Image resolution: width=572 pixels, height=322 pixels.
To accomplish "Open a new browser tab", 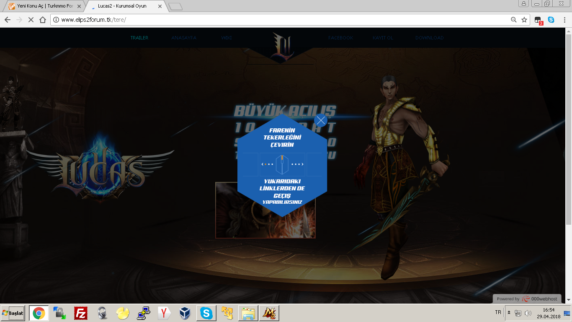I will pos(175,6).
